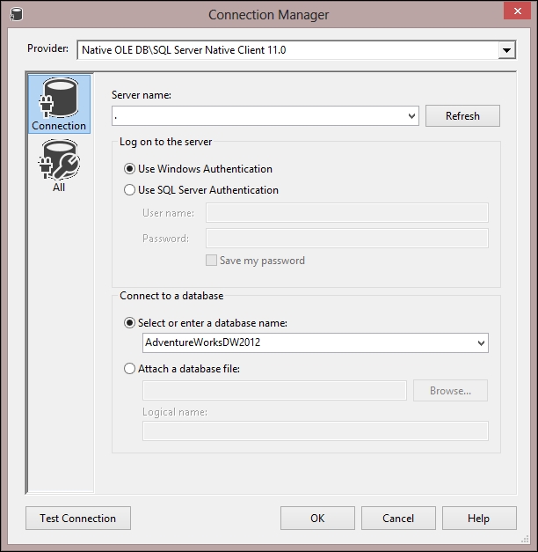The image size is (538, 552).
Task: Click the database file path field
Action: click(274, 390)
